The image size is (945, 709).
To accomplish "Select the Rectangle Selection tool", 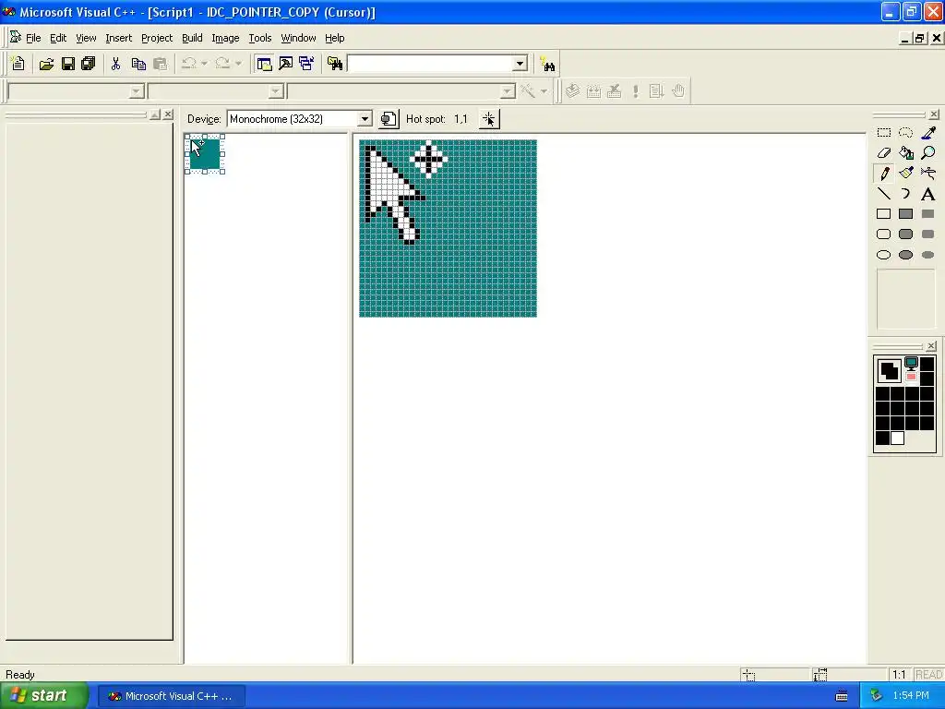I will tap(883, 133).
